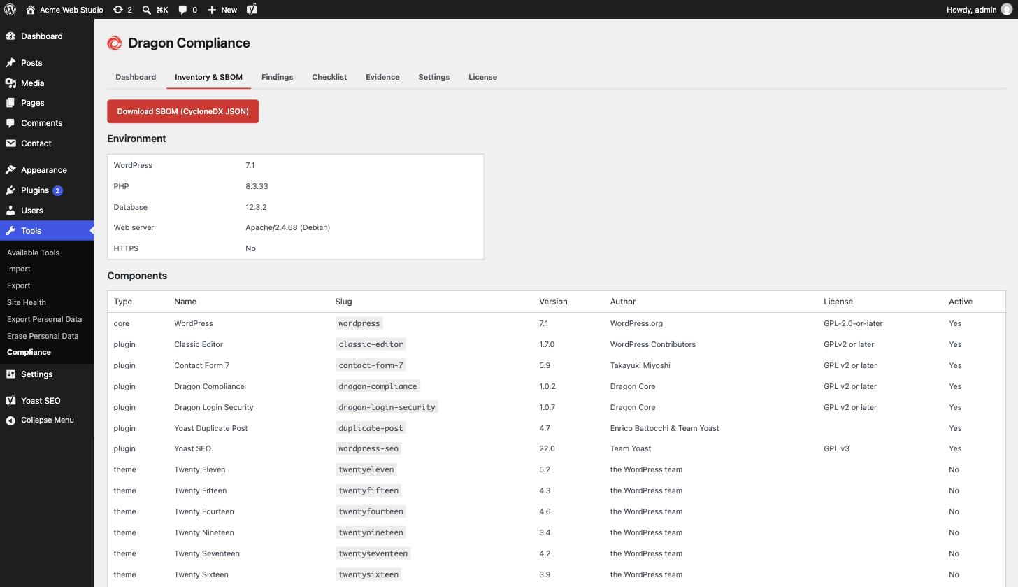Click the plus New icon in admin bar
The width and height of the screenshot is (1018, 587).
coord(212,10)
